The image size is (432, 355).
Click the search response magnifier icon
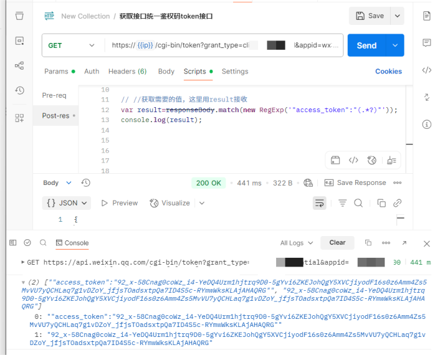358,203
